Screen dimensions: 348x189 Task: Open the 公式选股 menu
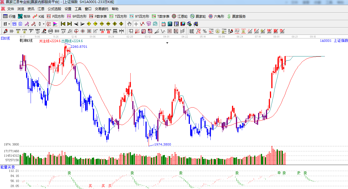(x=54, y=9)
